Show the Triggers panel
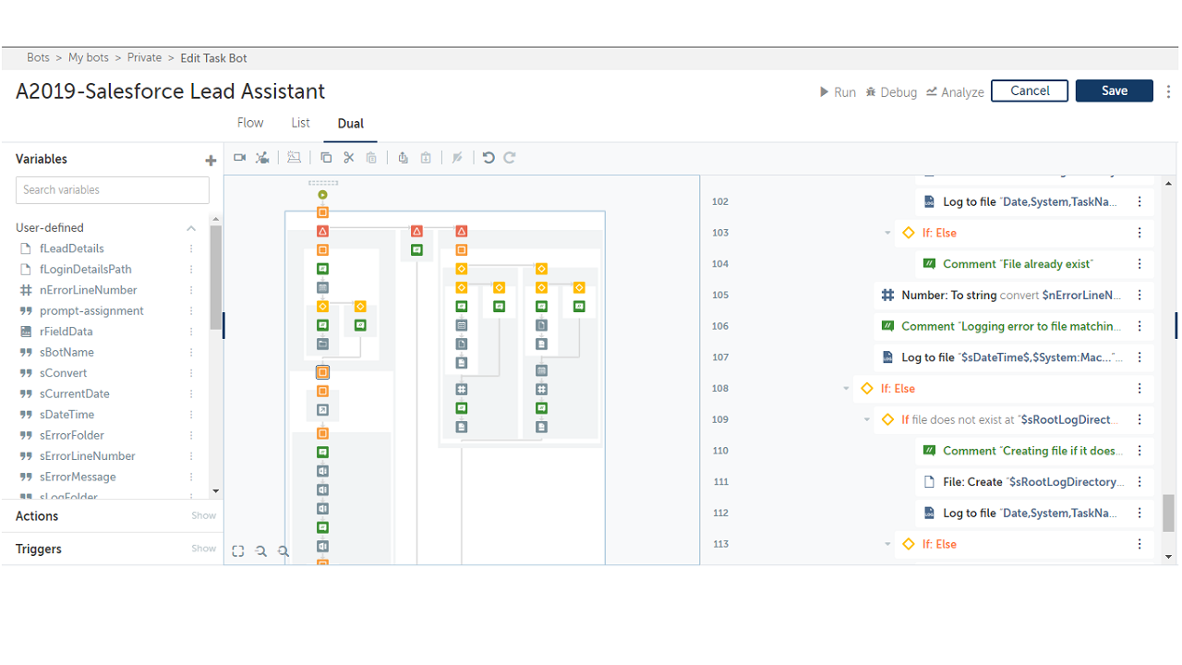 coord(203,549)
